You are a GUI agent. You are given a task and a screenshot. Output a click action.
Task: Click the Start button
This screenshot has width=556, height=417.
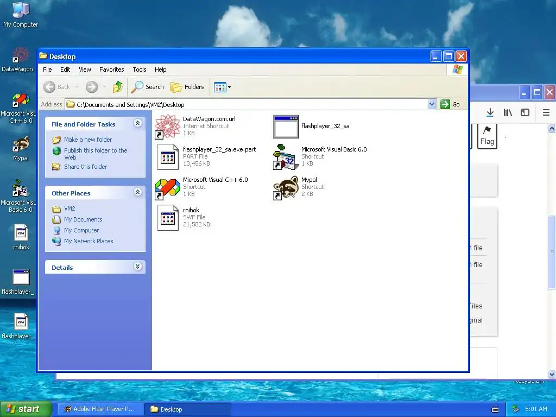pyautogui.click(x=26, y=409)
